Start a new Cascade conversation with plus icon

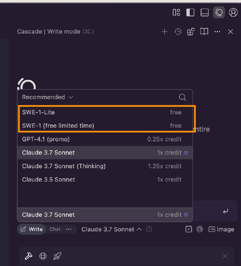[164, 32]
